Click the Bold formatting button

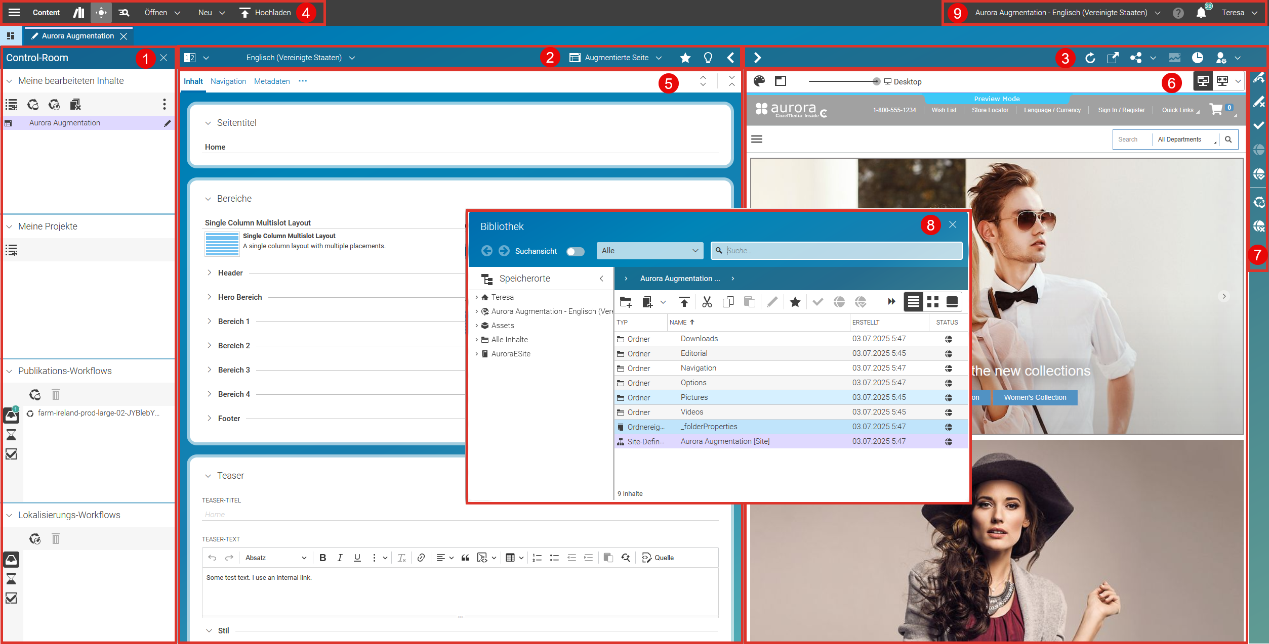[322, 558]
